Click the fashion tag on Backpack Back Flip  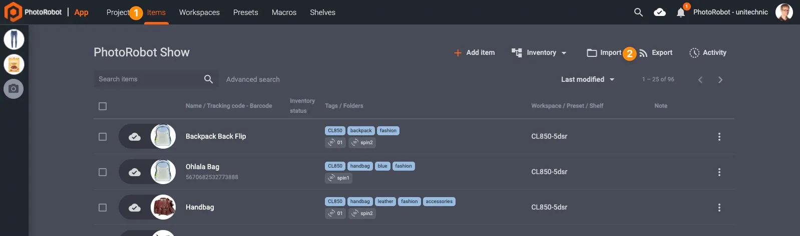[x=388, y=131]
